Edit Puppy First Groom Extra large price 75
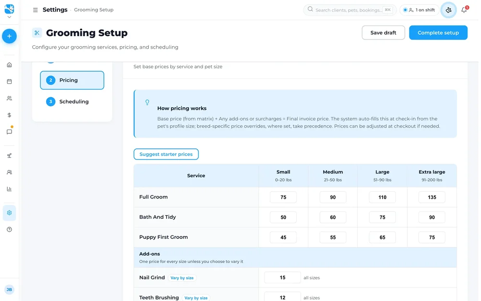This screenshot has width=481, height=301. pos(431,237)
